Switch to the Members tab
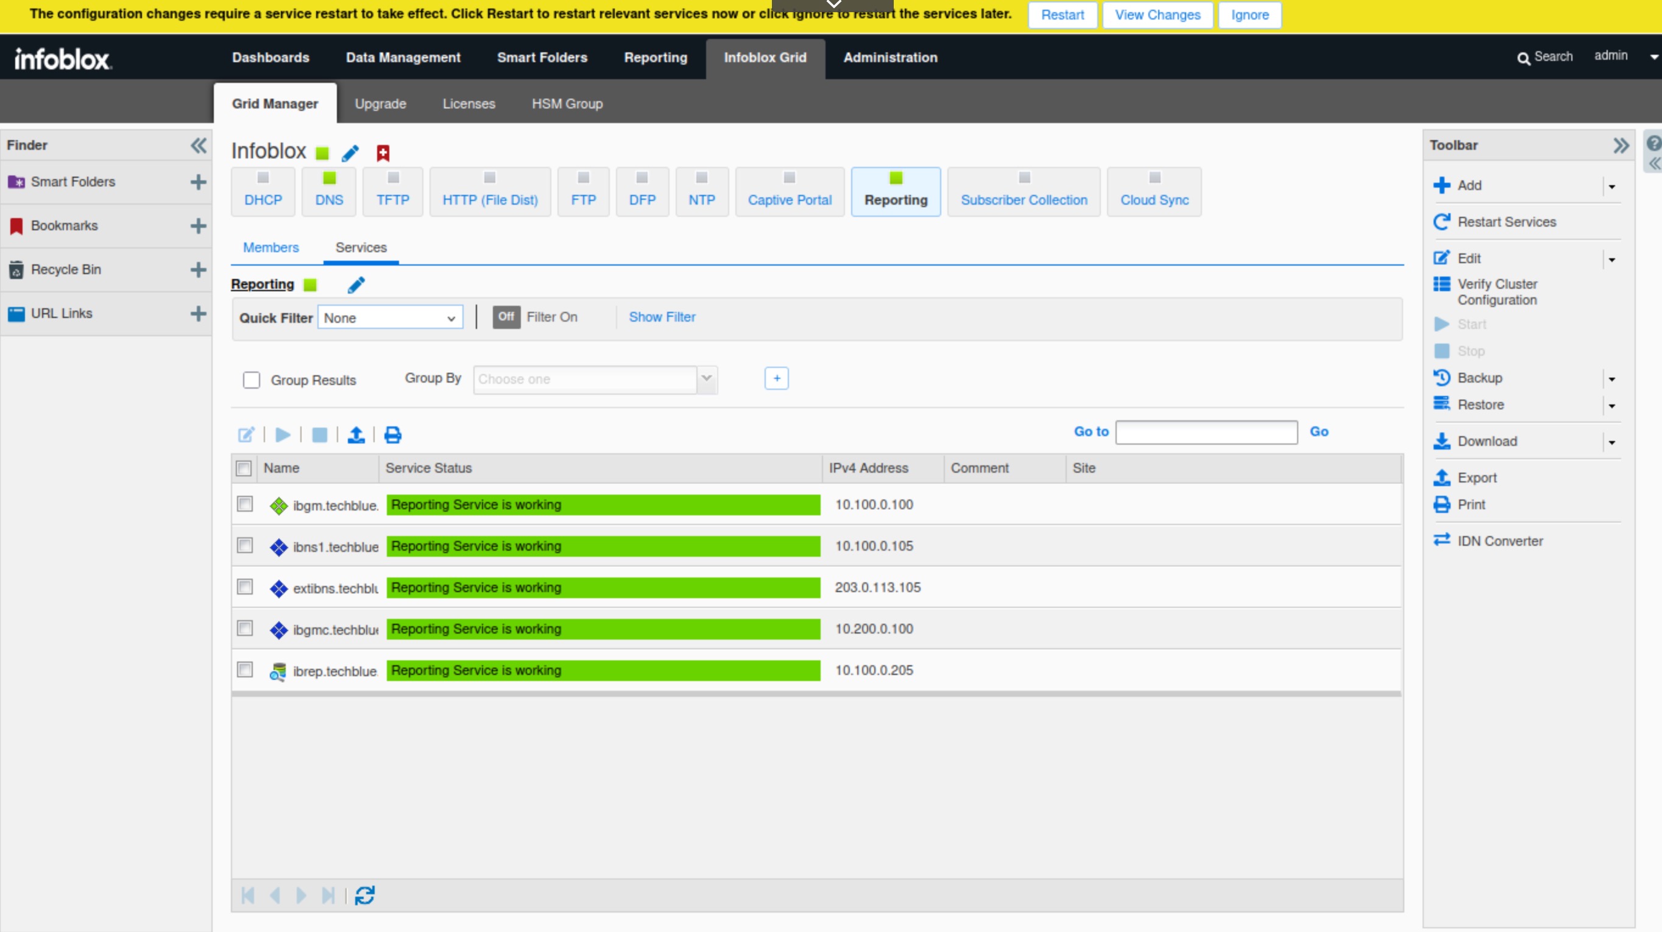Viewport: 1662px width, 932px height. point(271,248)
